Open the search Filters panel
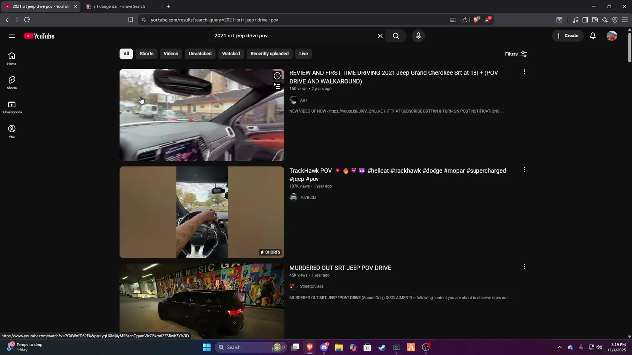Image resolution: width=632 pixels, height=355 pixels. pos(516,54)
